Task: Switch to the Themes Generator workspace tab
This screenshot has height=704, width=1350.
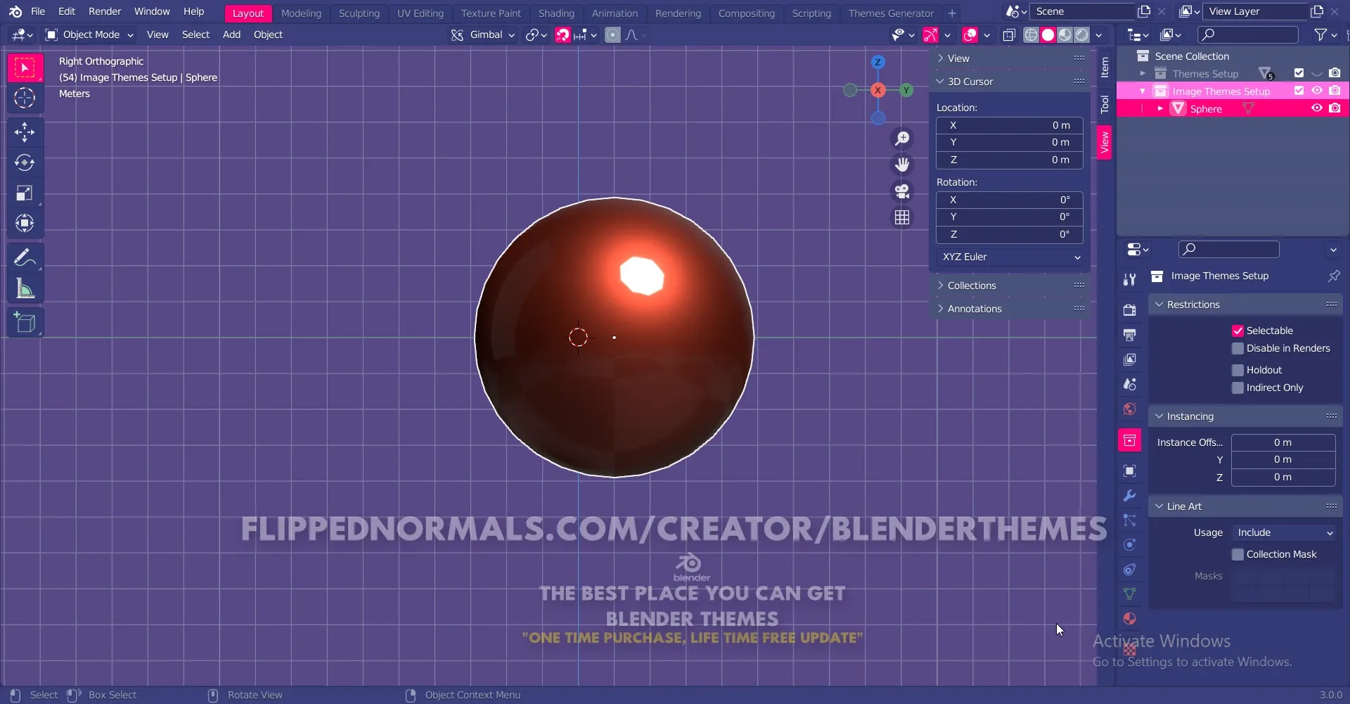Action: (891, 13)
